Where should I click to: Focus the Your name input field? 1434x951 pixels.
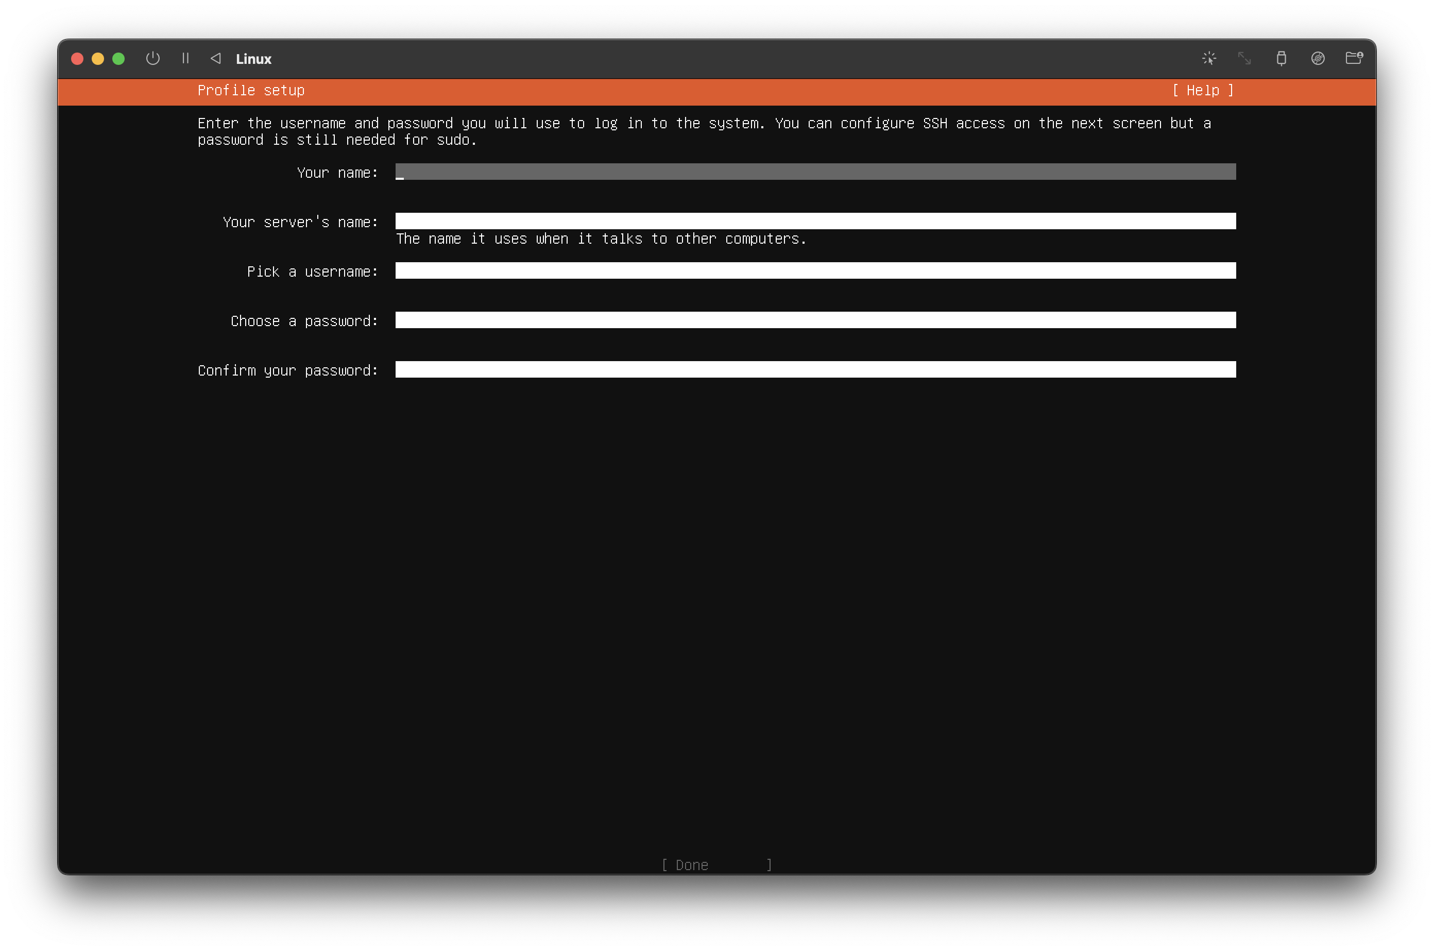coord(815,172)
